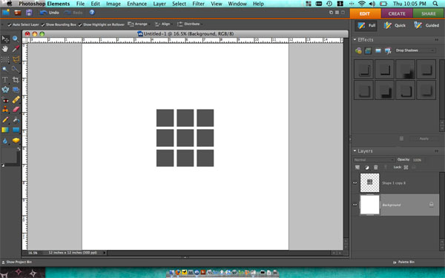Open the Align dropdown
Viewport: 445px width, 278px height.
coord(163,24)
